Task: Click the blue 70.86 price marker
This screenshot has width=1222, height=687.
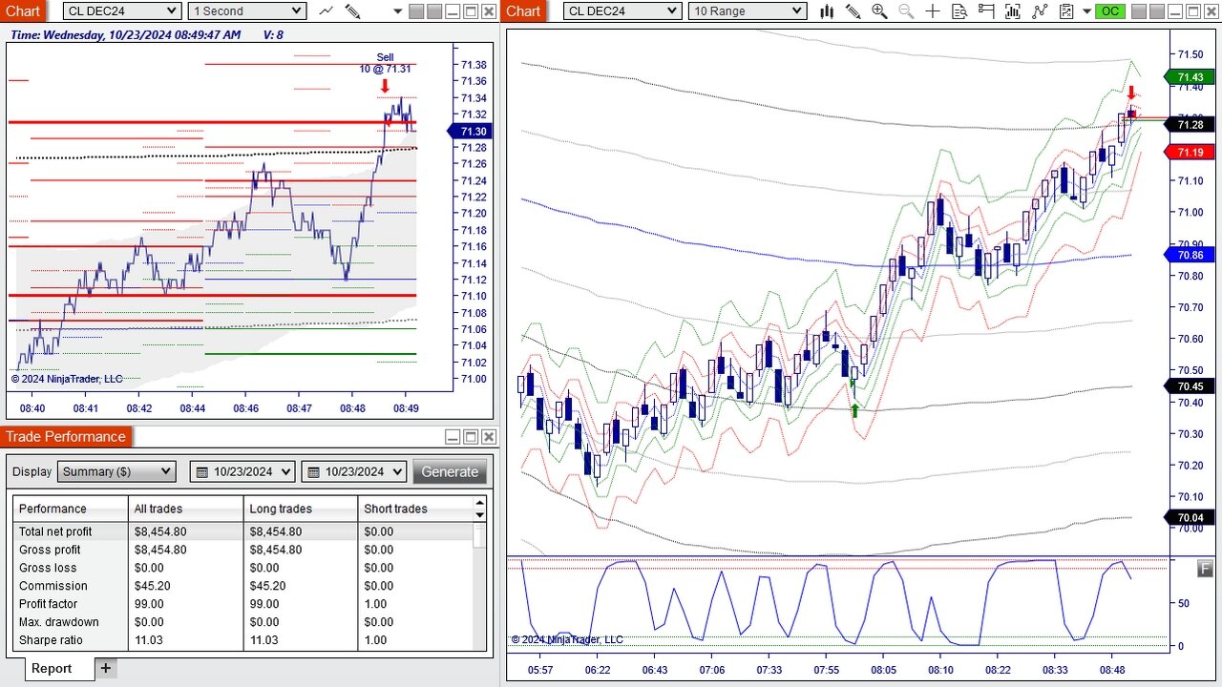Action: 1190,255
